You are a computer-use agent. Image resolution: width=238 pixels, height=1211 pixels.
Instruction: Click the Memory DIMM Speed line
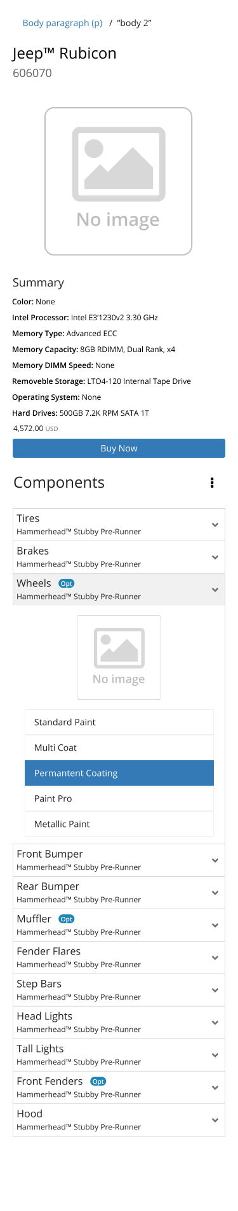pyautogui.click(x=63, y=365)
